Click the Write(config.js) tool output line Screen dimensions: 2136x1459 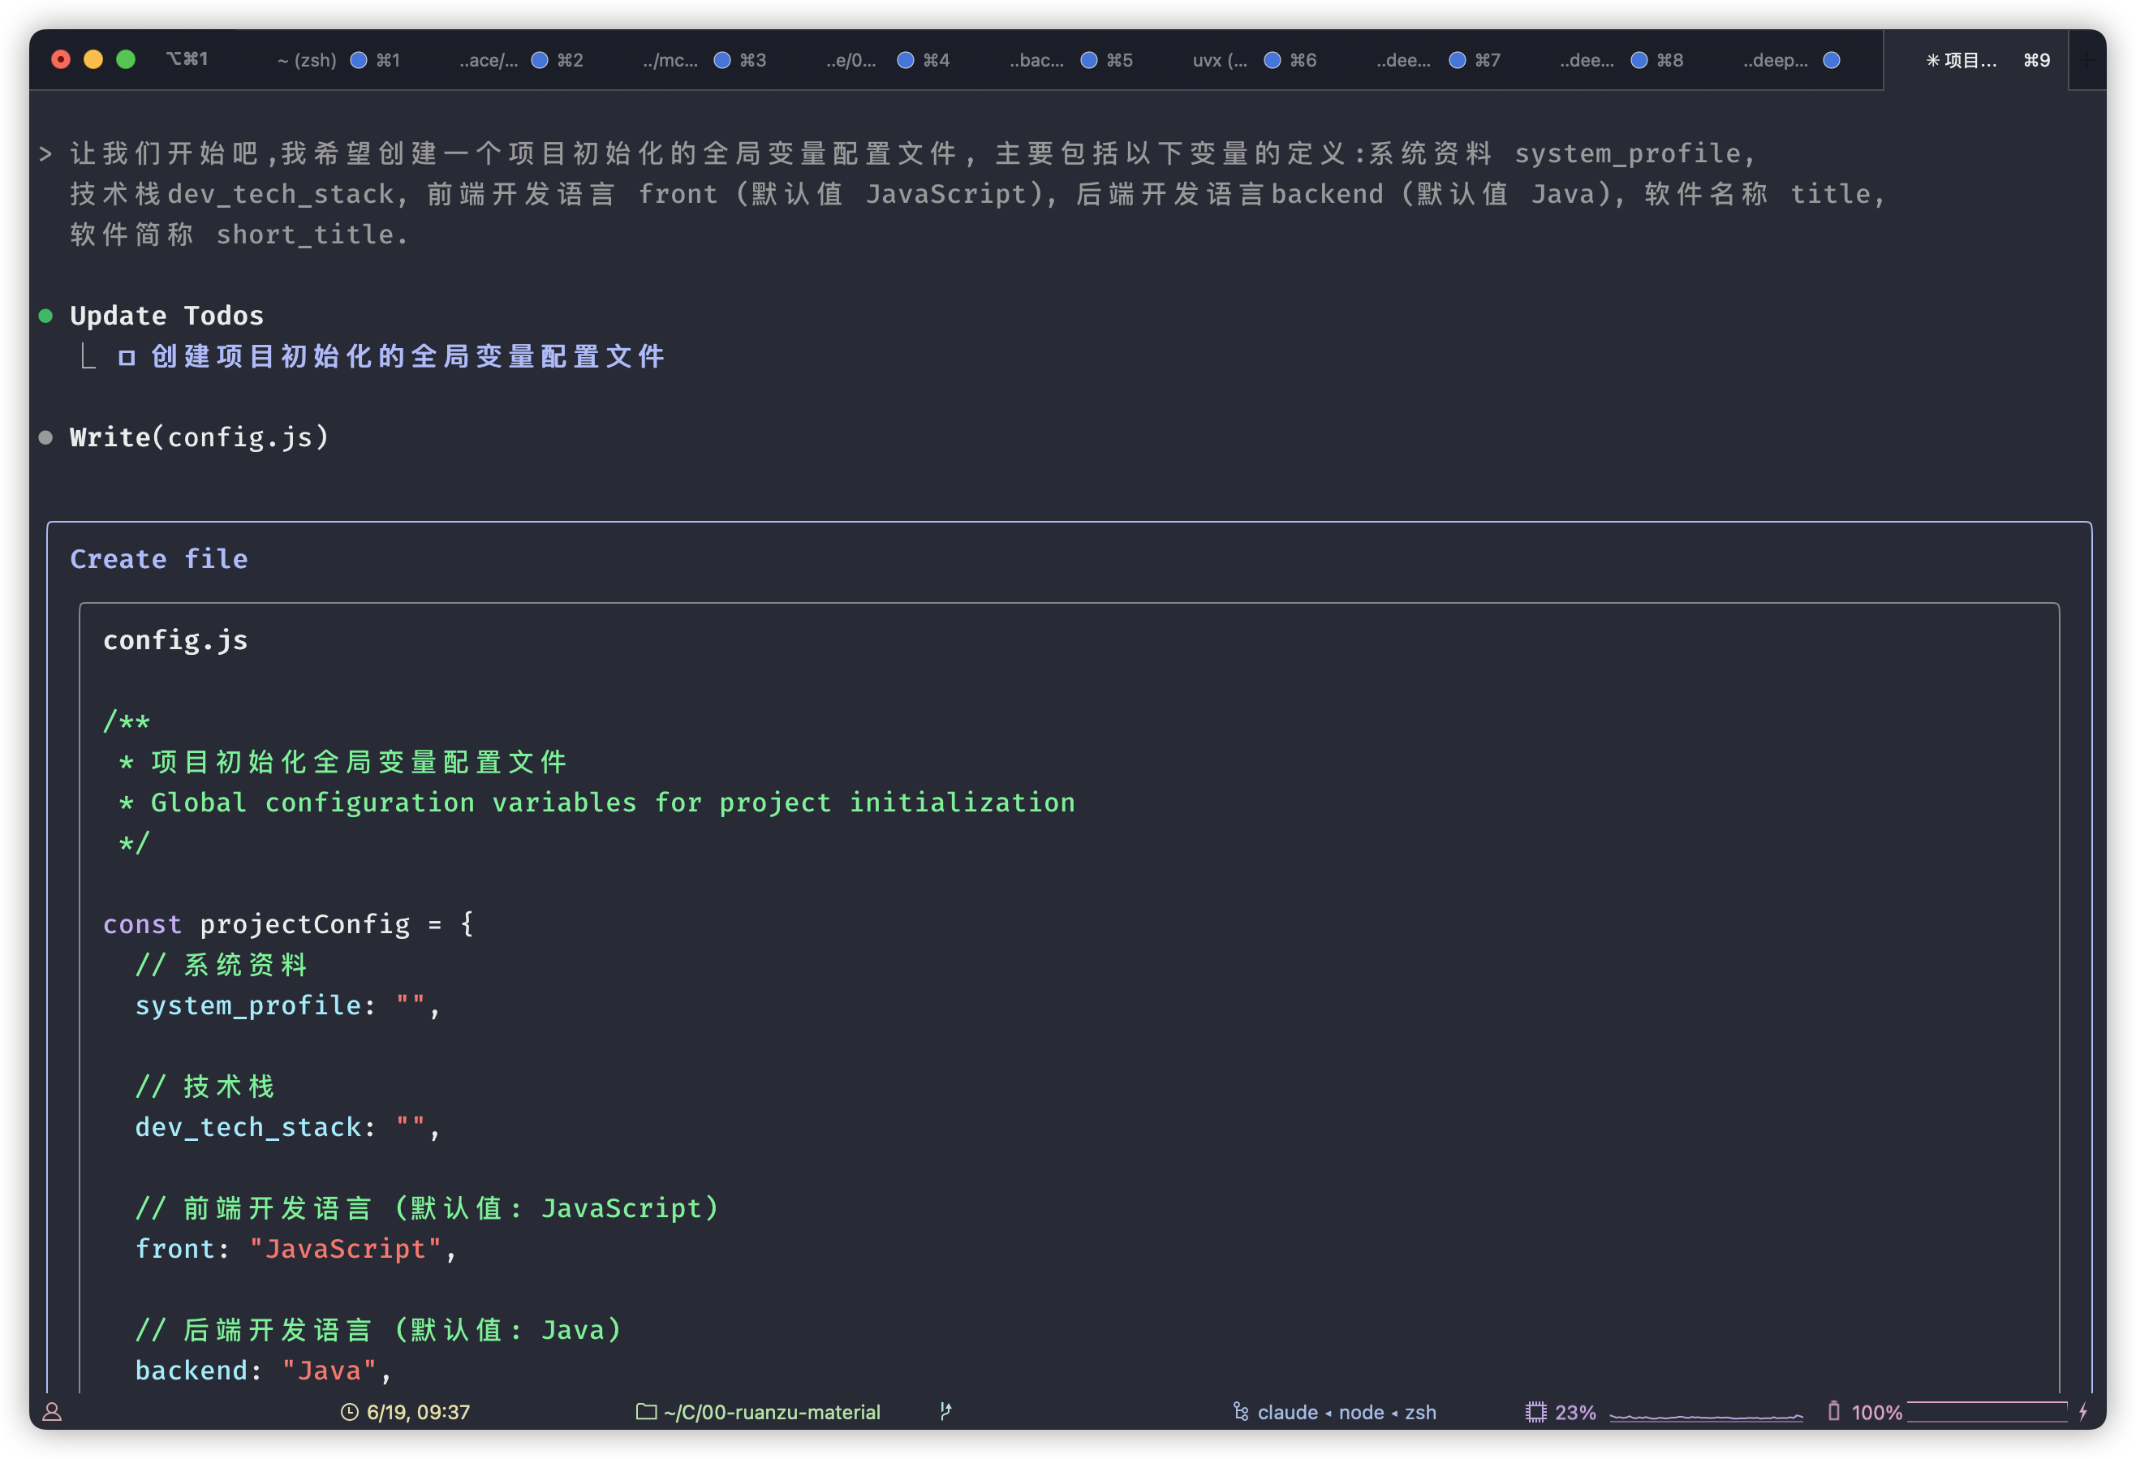[x=199, y=437]
